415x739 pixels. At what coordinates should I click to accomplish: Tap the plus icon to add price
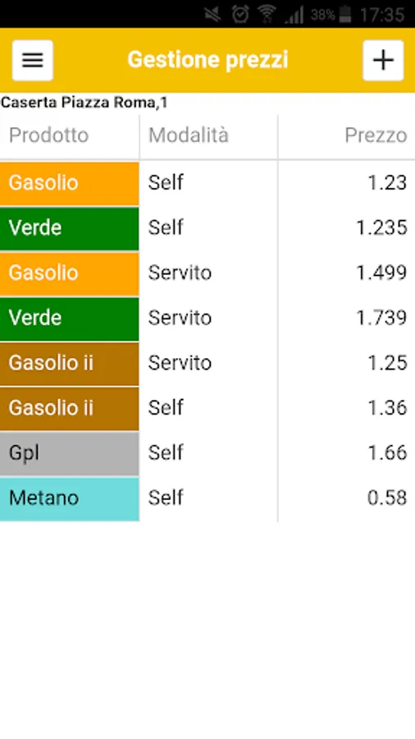[383, 60]
